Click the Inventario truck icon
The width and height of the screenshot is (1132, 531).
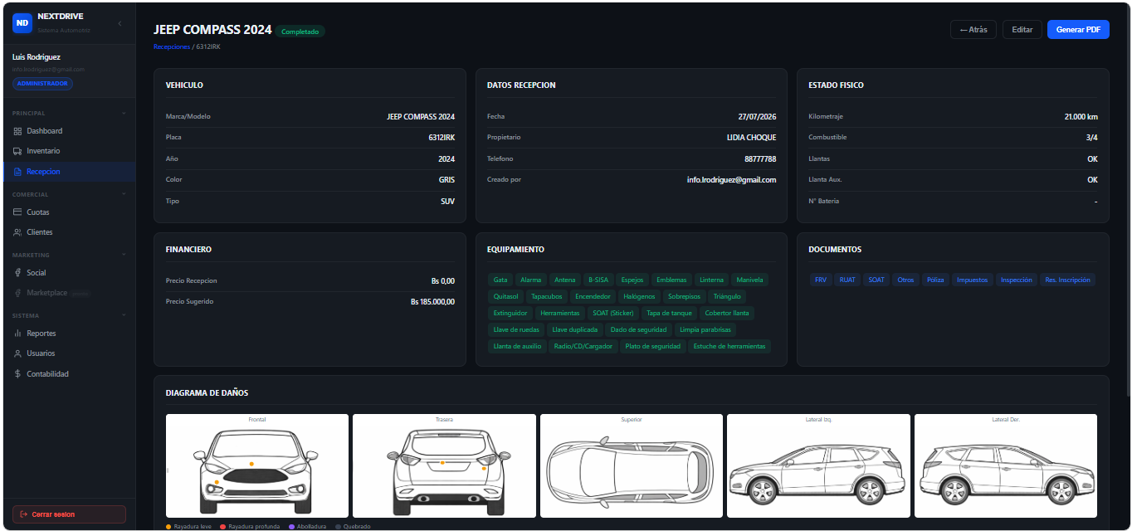pyautogui.click(x=18, y=151)
